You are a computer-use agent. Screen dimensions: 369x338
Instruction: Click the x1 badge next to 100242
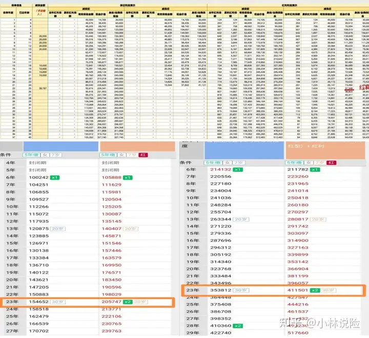pyautogui.click(x=55, y=178)
